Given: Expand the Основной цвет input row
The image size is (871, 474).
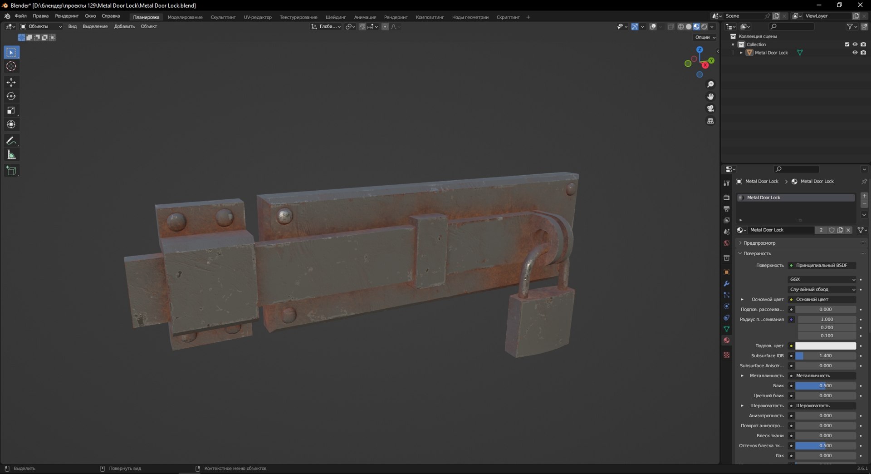Looking at the screenshot, I should pos(742,299).
